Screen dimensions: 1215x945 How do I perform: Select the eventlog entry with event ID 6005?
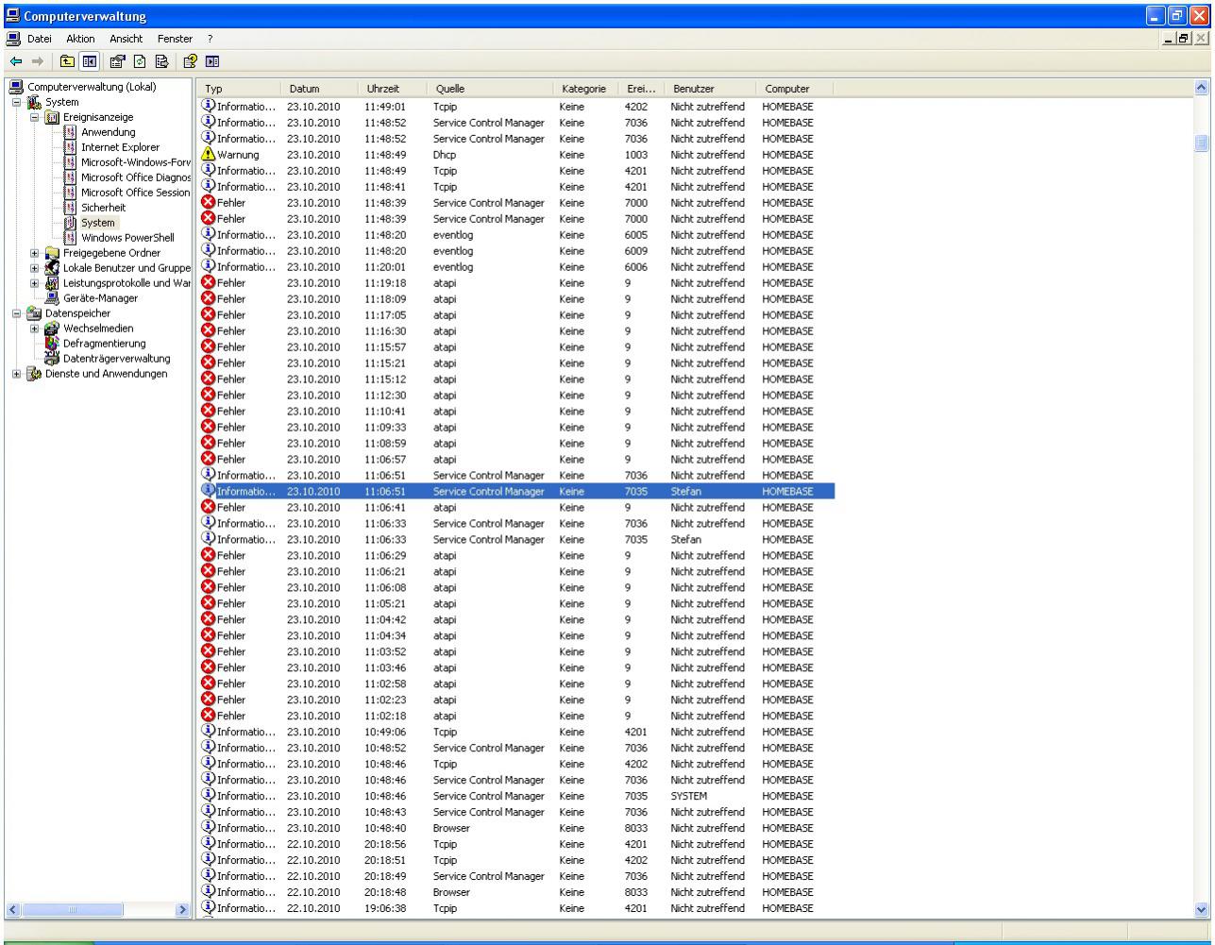[517, 235]
